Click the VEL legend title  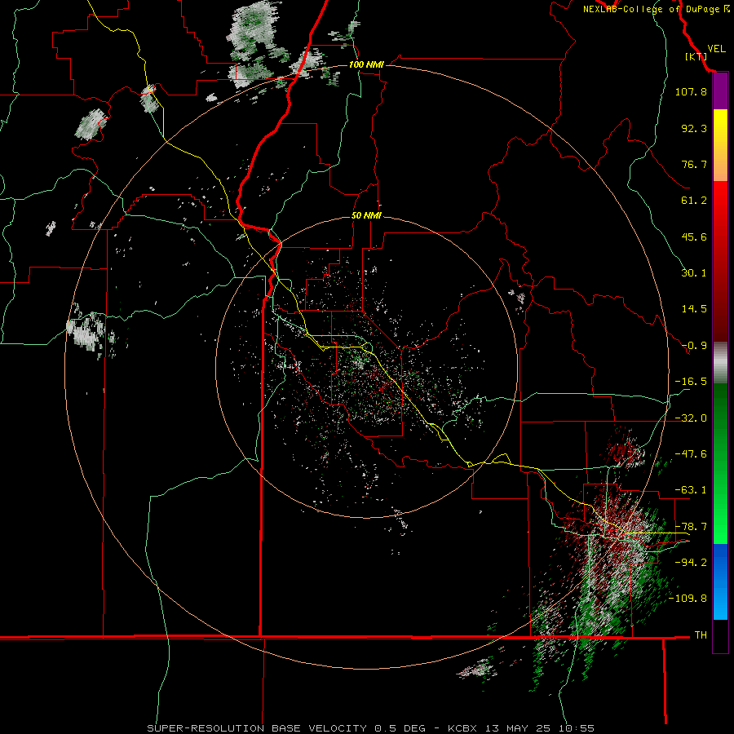(716, 49)
